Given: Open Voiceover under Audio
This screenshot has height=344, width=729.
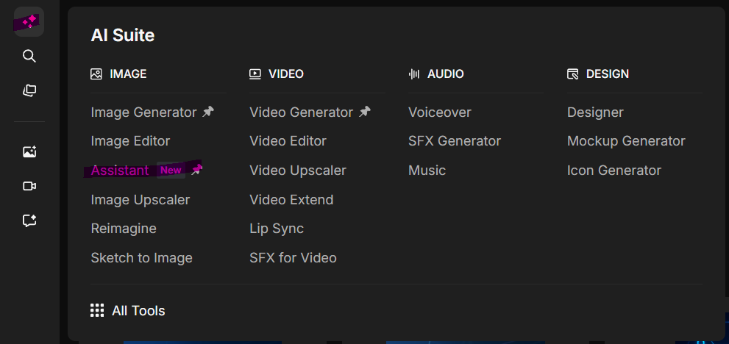Looking at the screenshot, I should [x=439, y=112].
